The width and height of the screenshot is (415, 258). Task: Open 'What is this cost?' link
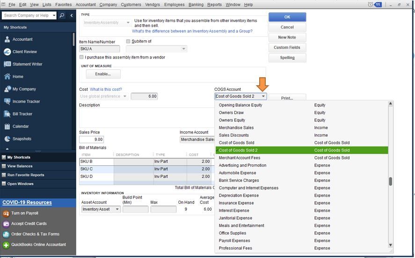106,89
